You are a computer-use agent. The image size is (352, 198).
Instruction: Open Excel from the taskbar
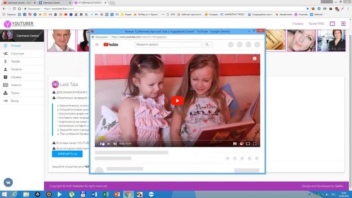tap(106, 194)
